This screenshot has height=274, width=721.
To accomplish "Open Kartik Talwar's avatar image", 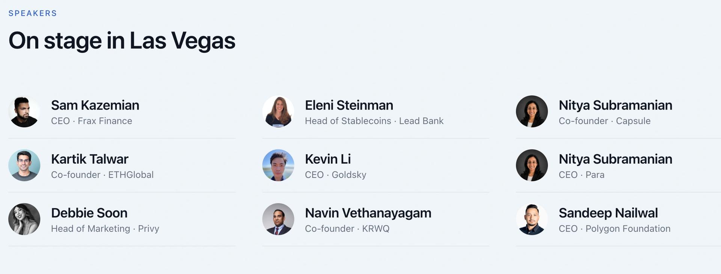I will pyautogui.click(x=24, y=165).
